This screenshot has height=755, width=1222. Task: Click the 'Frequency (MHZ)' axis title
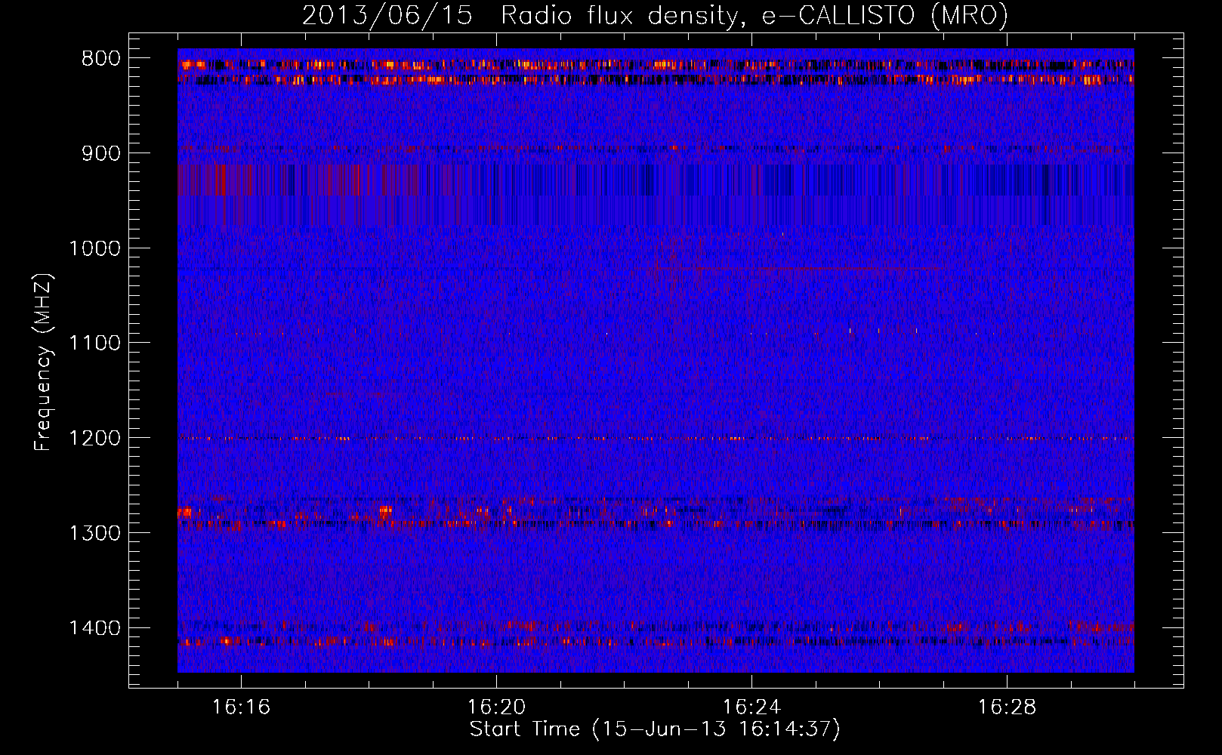pos(45,362)
